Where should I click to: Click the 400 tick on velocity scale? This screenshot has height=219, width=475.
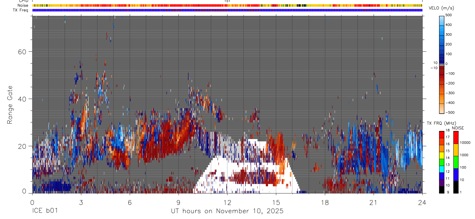(449, 25)
